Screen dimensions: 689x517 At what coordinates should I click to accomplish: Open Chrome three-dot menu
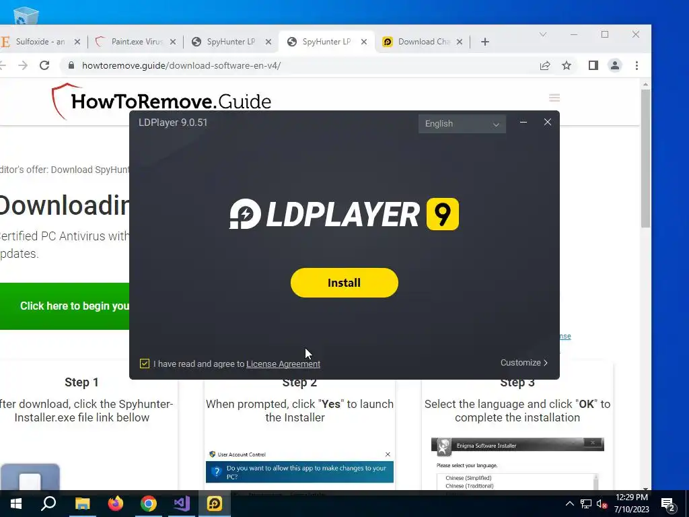coord(637,65)
